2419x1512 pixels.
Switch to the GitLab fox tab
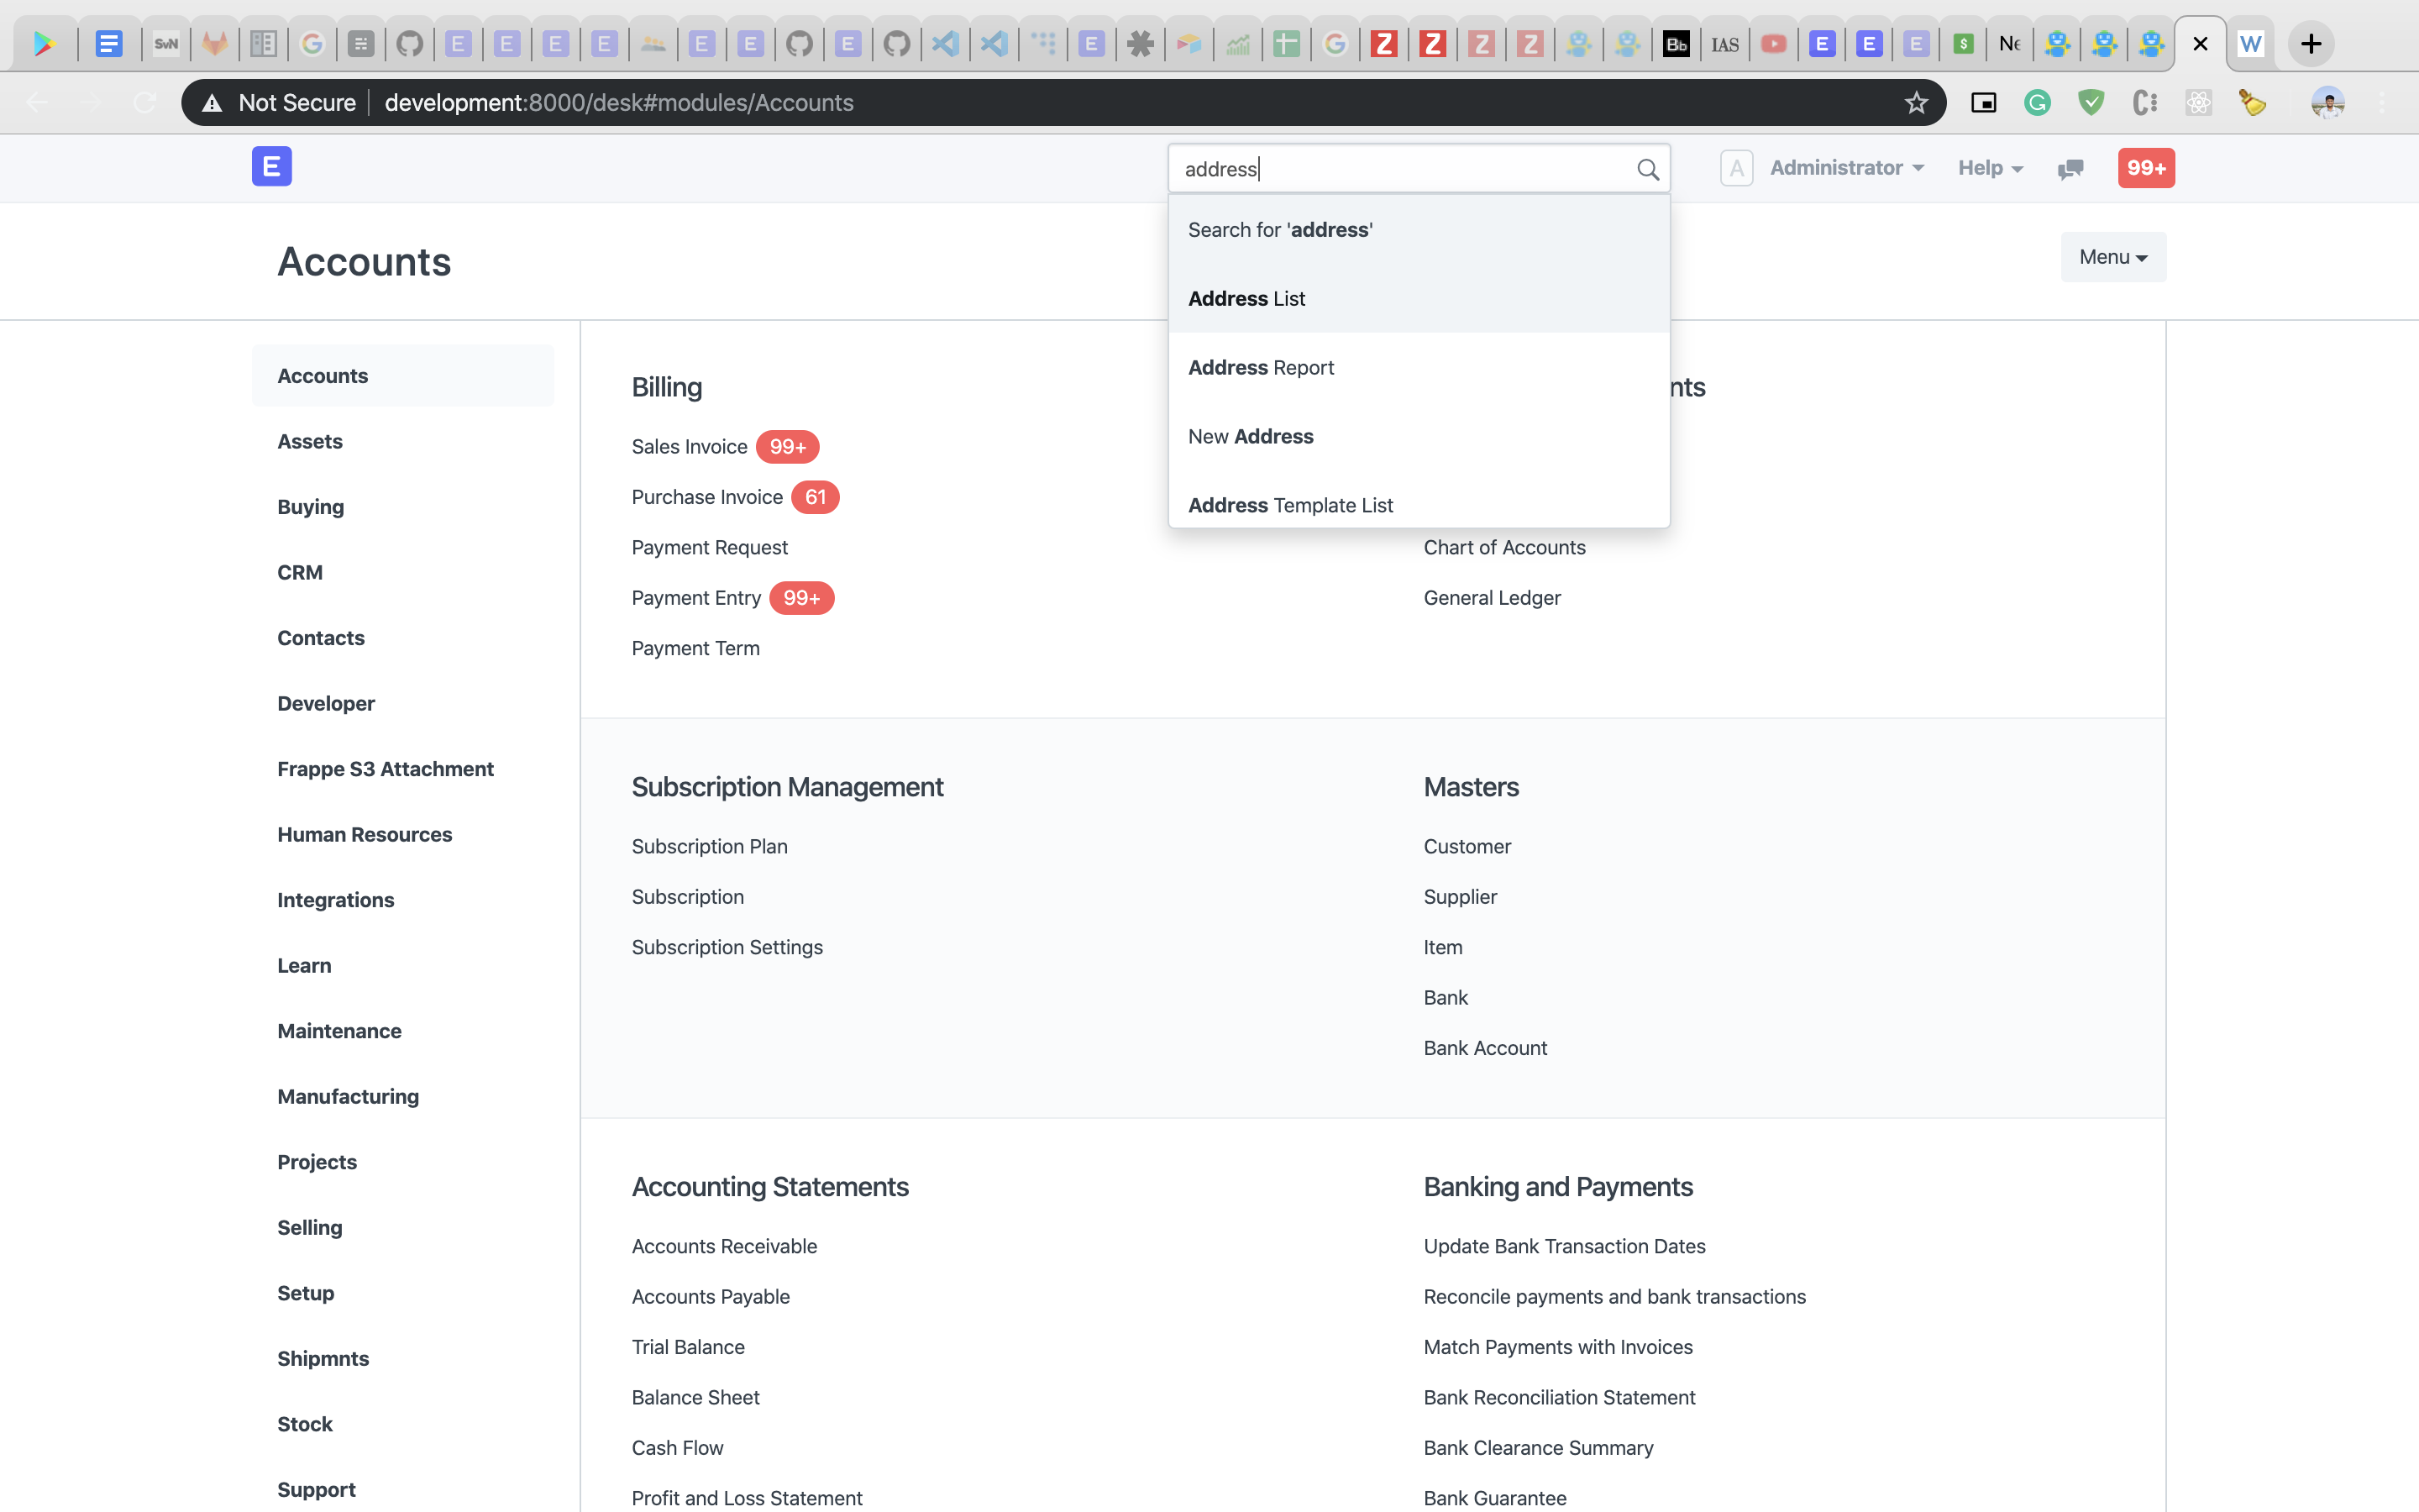coord(215,44)
